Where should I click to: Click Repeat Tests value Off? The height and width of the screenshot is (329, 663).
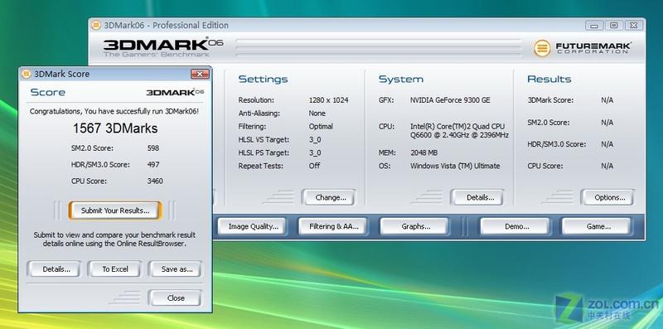click(314, 166)
